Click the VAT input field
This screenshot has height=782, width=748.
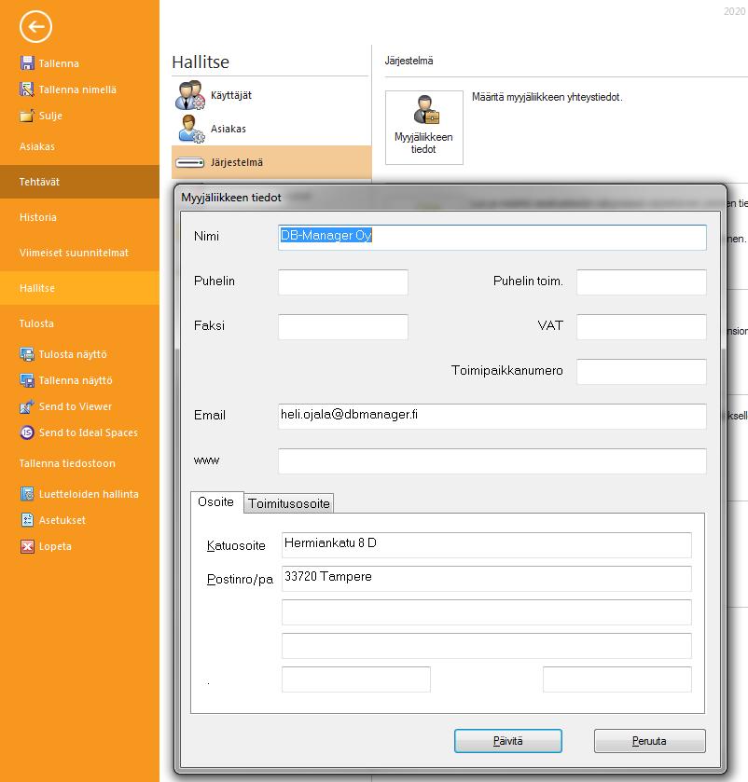click(x=642, y=326)
